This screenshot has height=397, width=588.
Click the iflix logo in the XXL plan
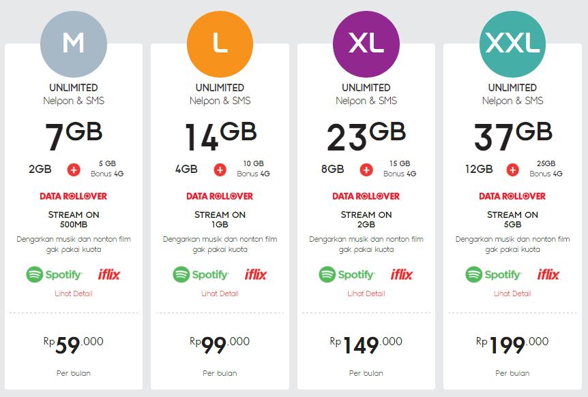[x=548, y=274]
